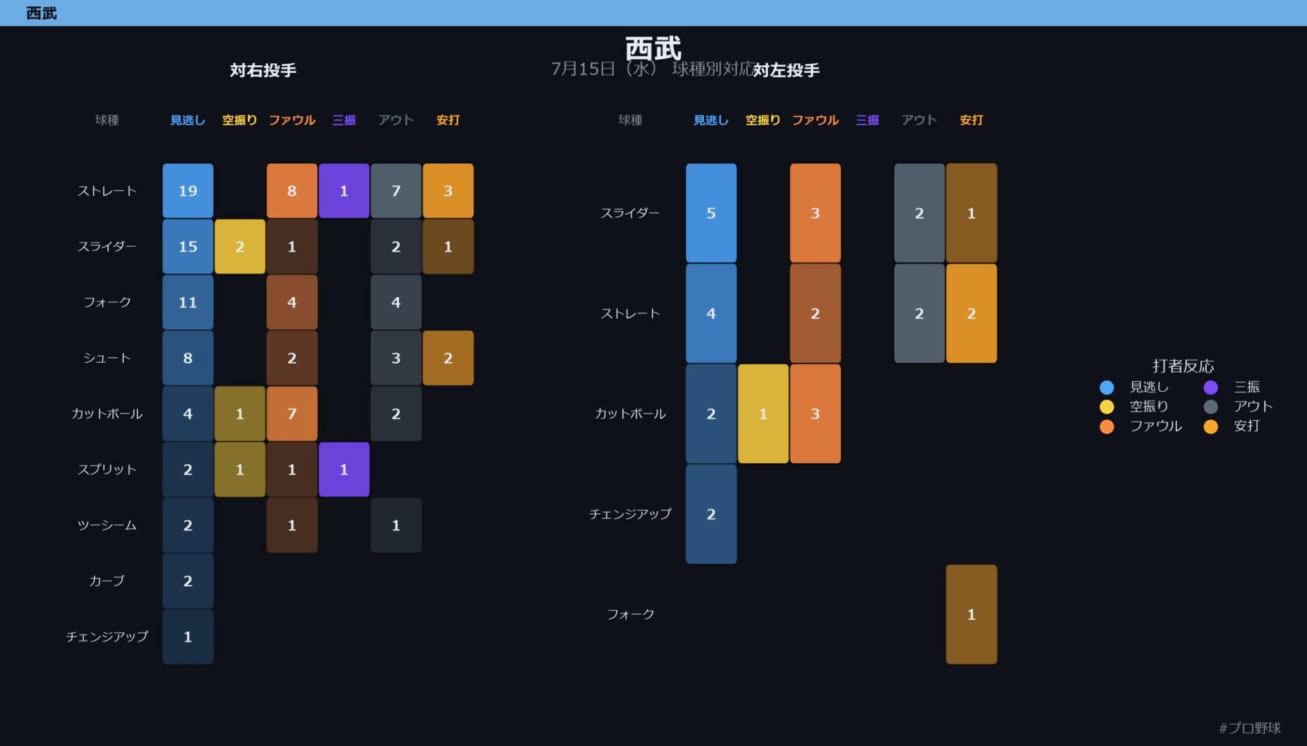Select シュート 見逃し cell showing 8

(188, 358)
